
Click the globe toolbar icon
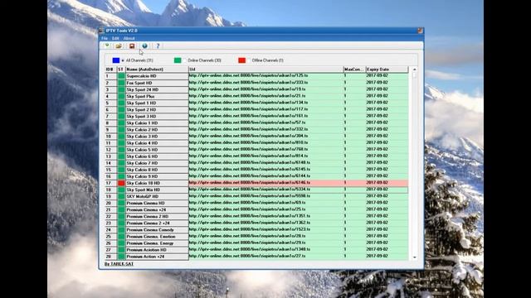point(144,46)
